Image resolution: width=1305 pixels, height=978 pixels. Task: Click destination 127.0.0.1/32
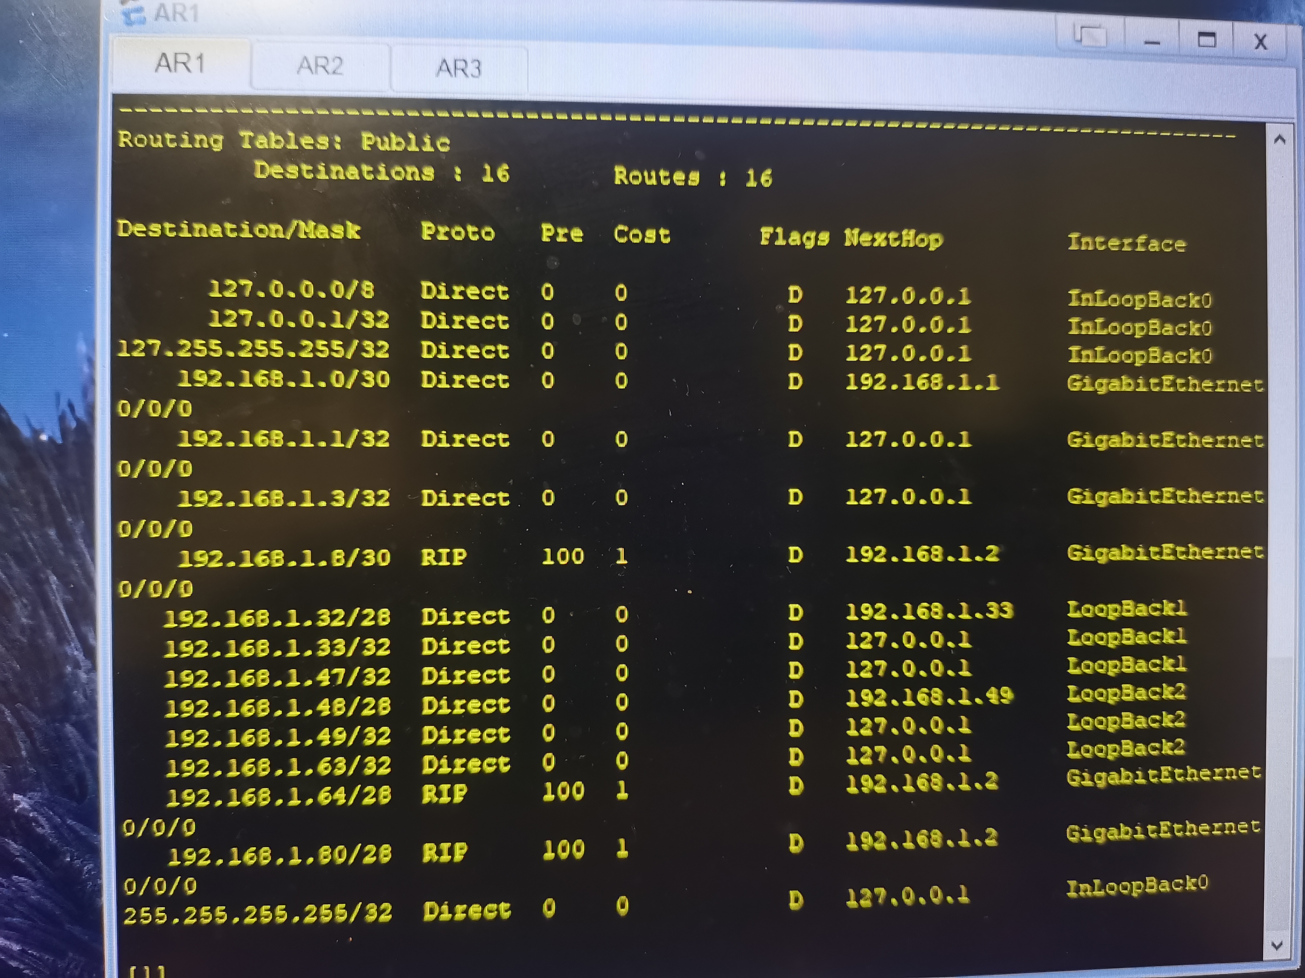pos(298,319)
